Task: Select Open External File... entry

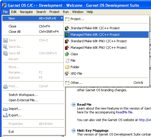Action: (23, 100)
